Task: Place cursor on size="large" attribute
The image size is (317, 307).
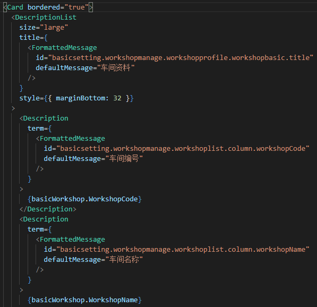Action: pyautogui.click(x=44, y=28)
